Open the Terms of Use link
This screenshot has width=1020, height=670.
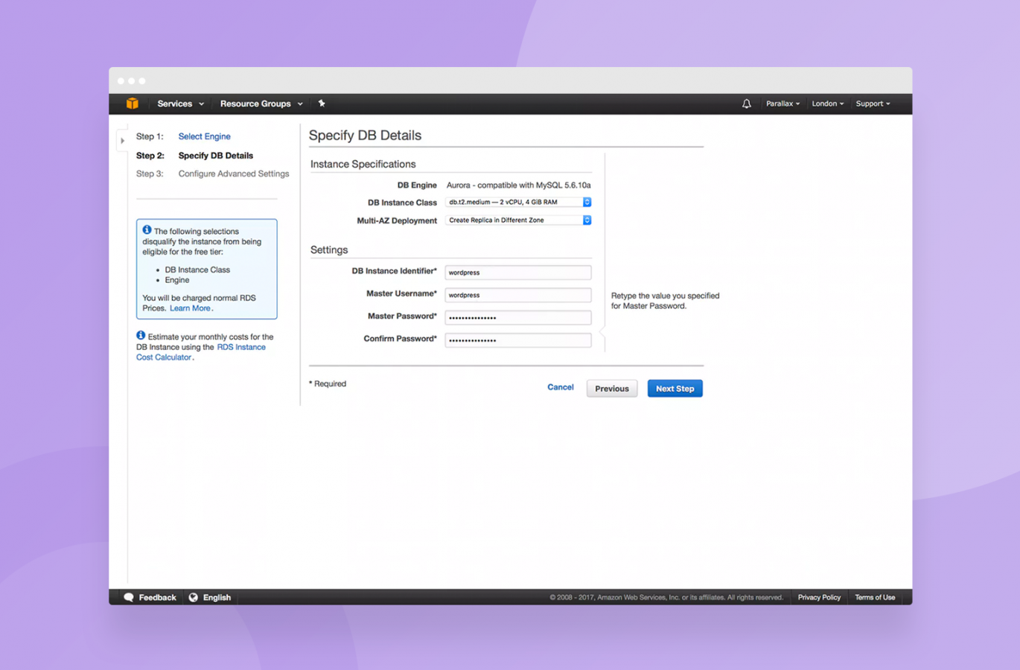[875, 598]
